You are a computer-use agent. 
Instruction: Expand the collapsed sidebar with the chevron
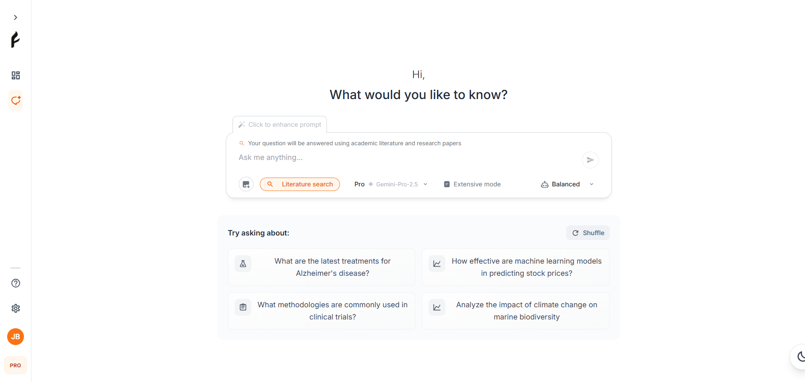[x=16, y=17]
